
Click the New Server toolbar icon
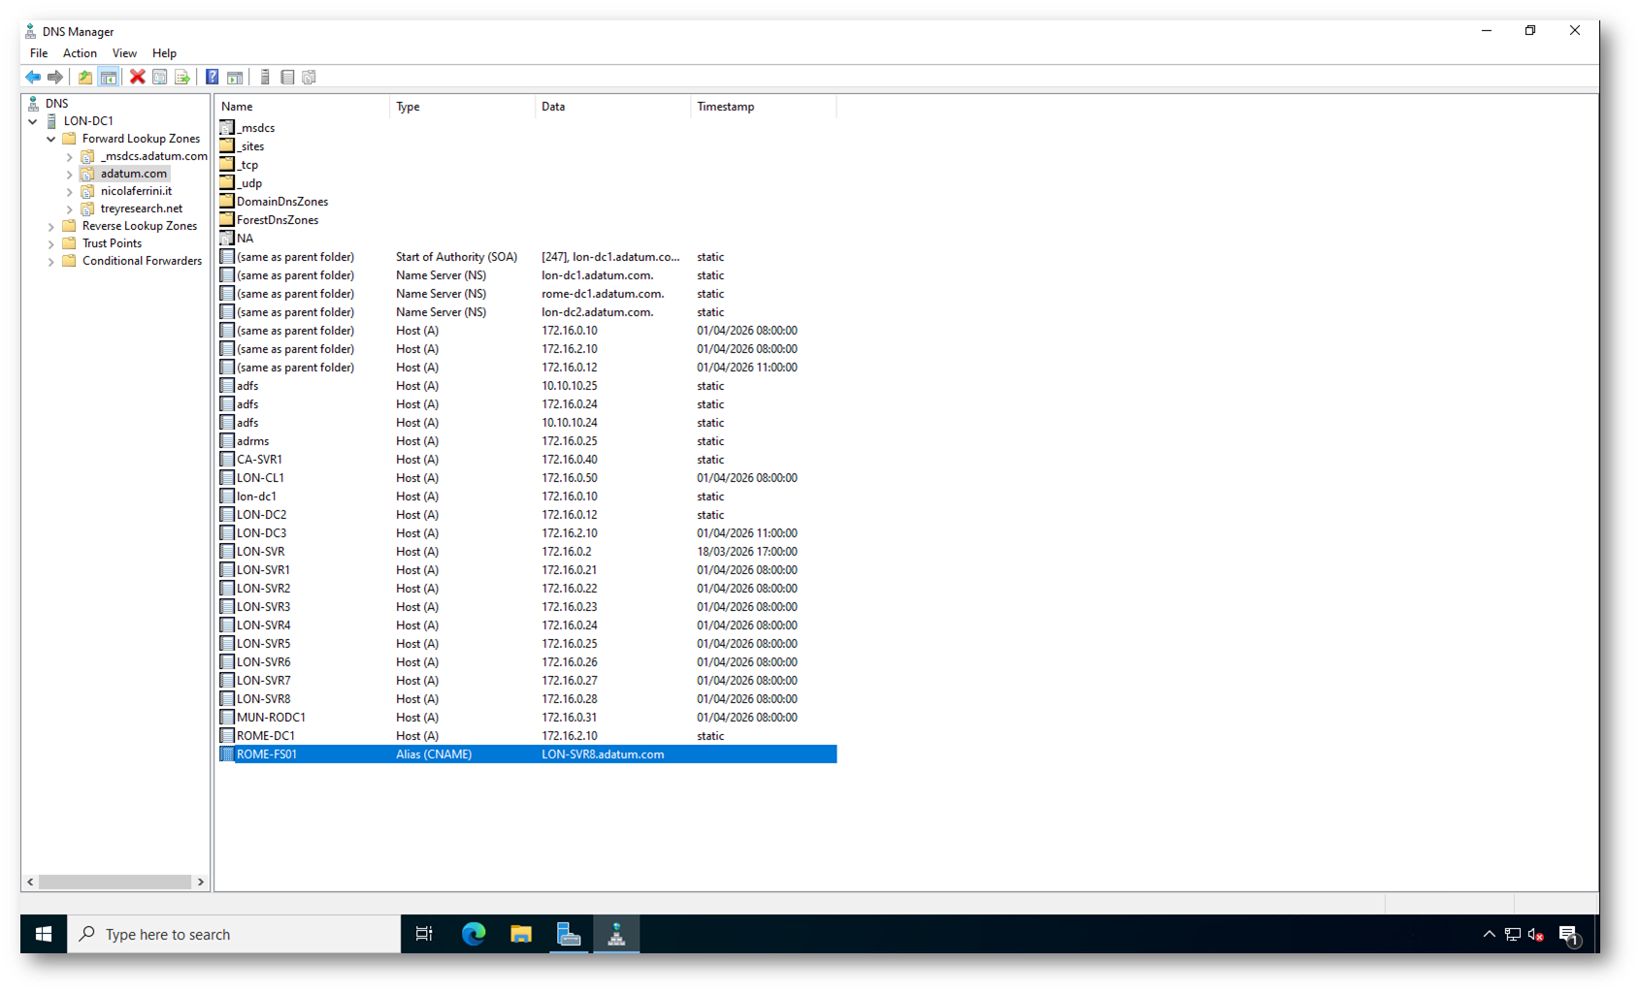coord(265,78)
